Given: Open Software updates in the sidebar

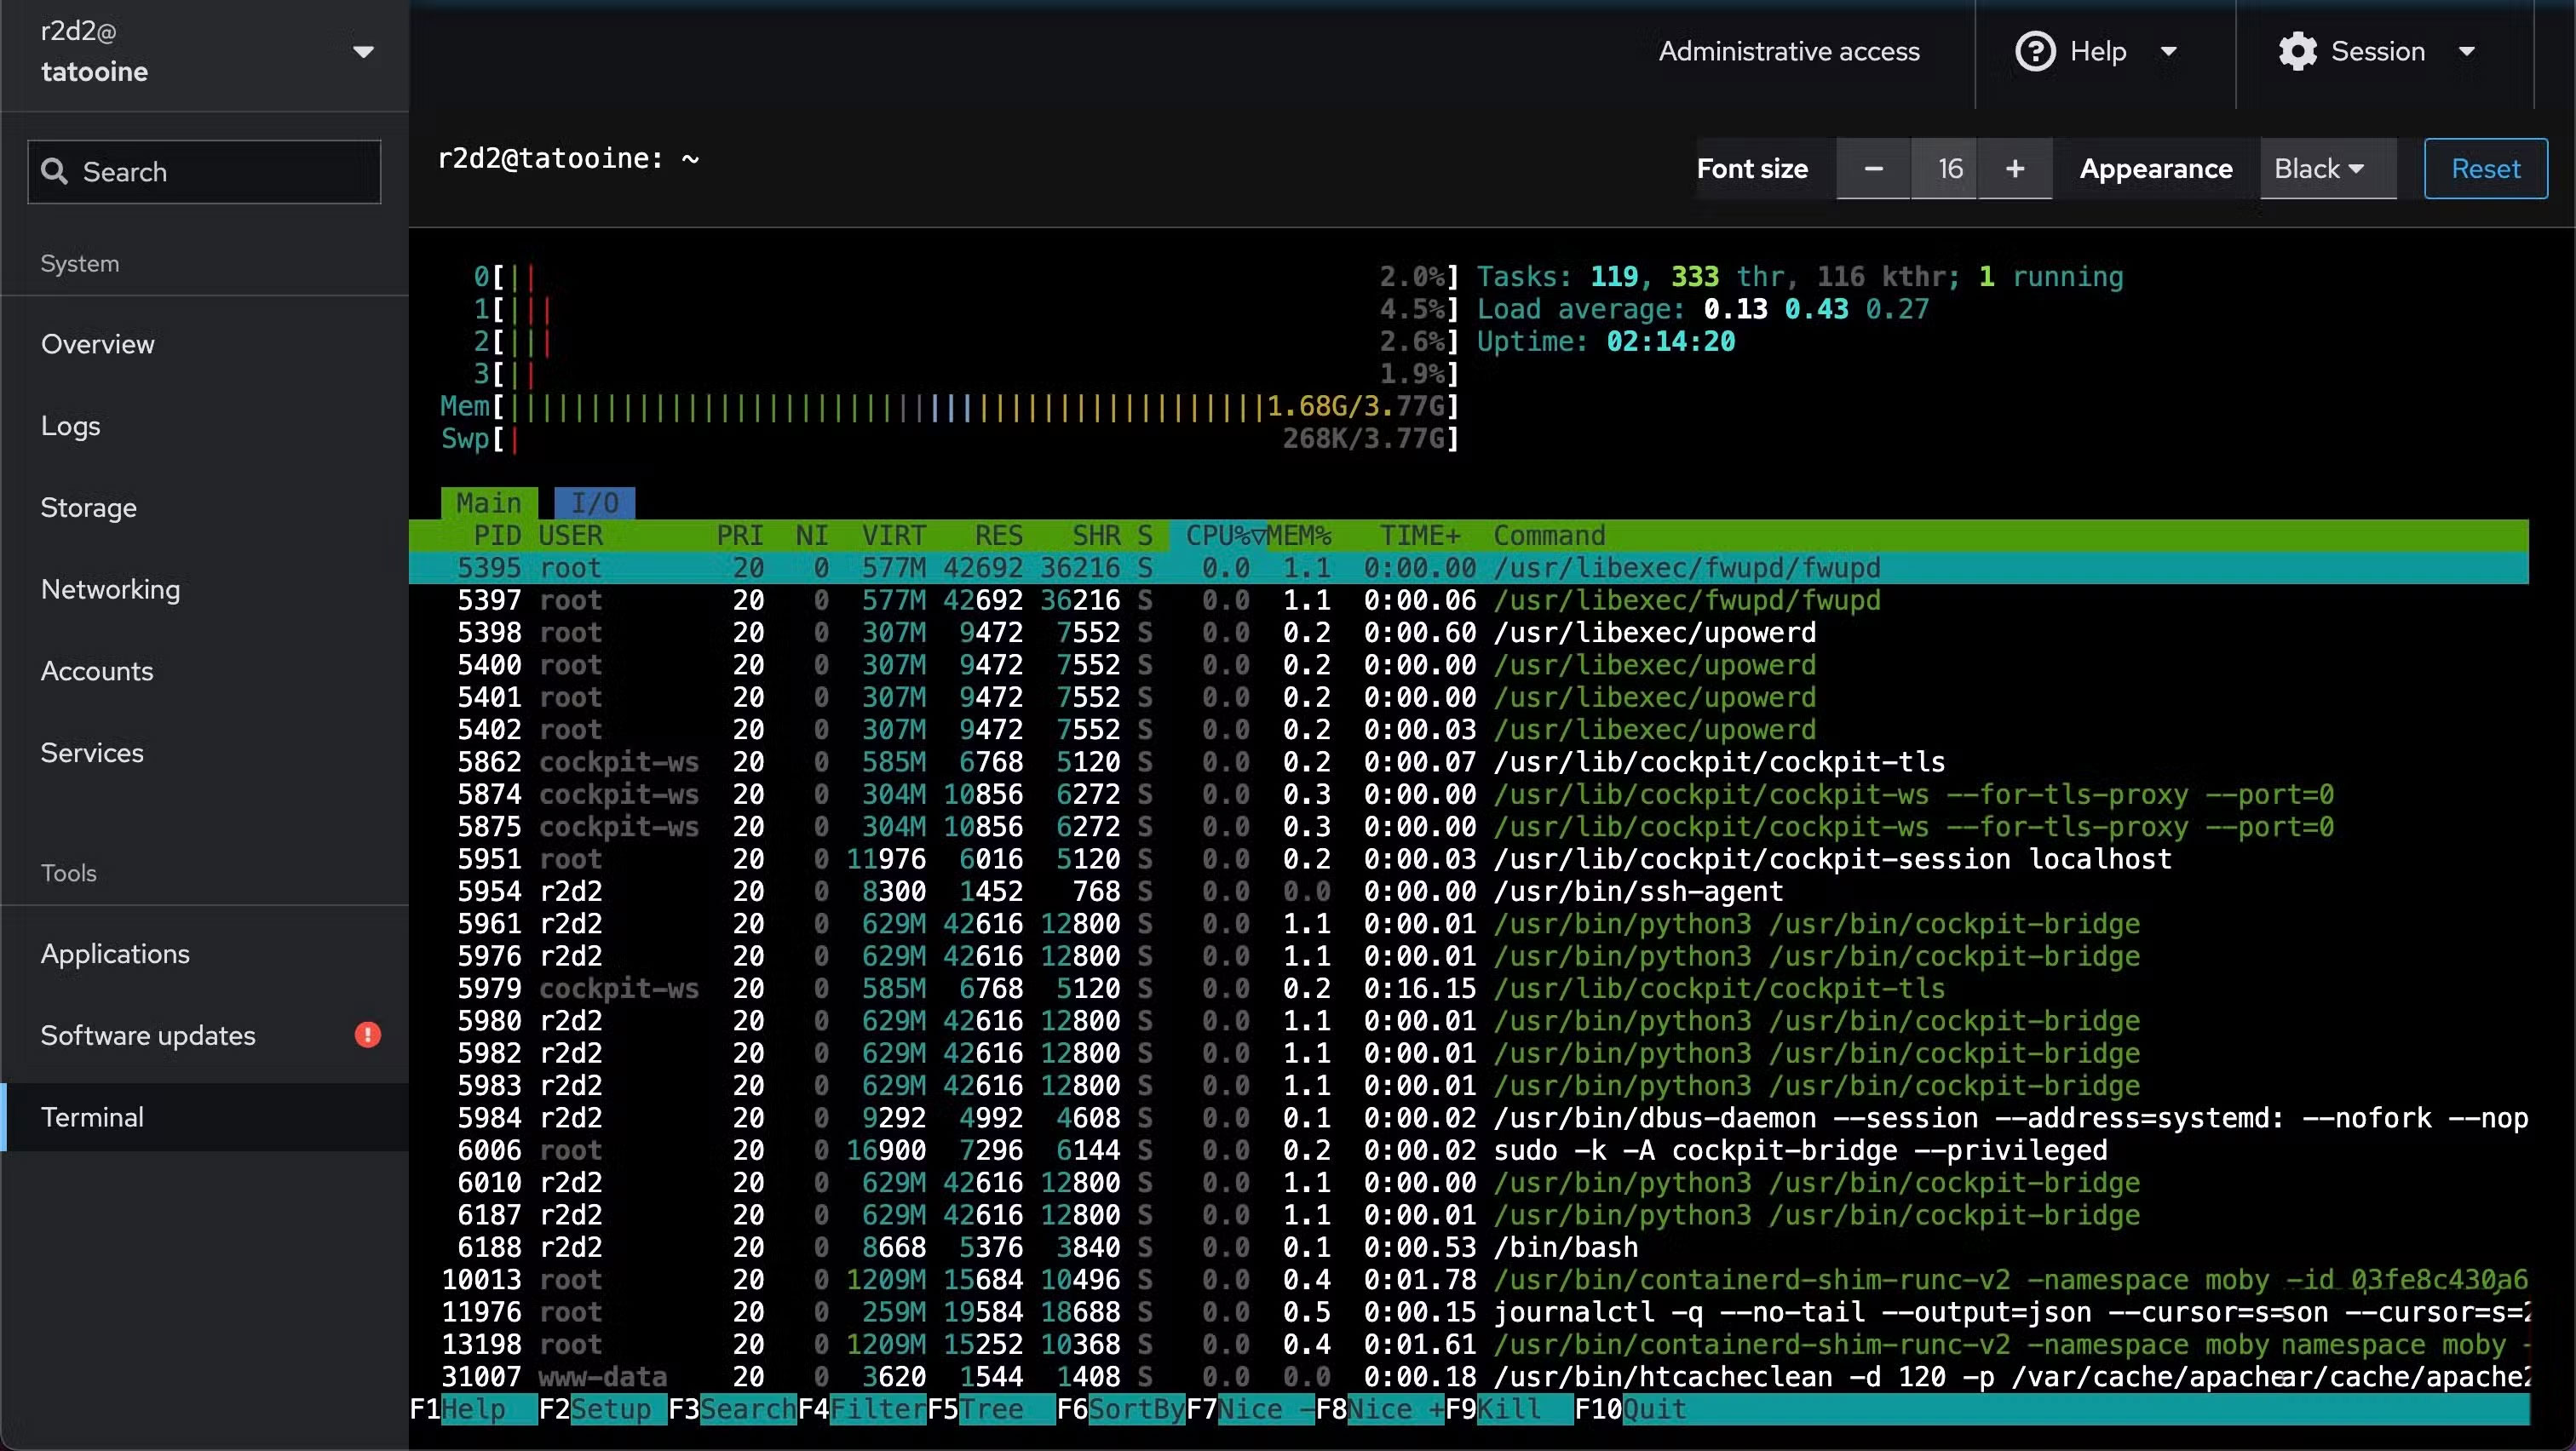Looking at the screenshot, I should (148, 1035).
